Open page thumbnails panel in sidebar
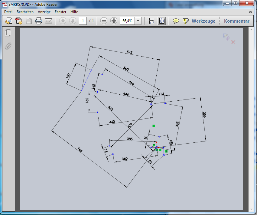257x215 pixels. click(8, 33)
